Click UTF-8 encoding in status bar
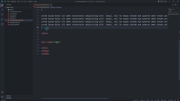The image size is (180, 101). 148,100
